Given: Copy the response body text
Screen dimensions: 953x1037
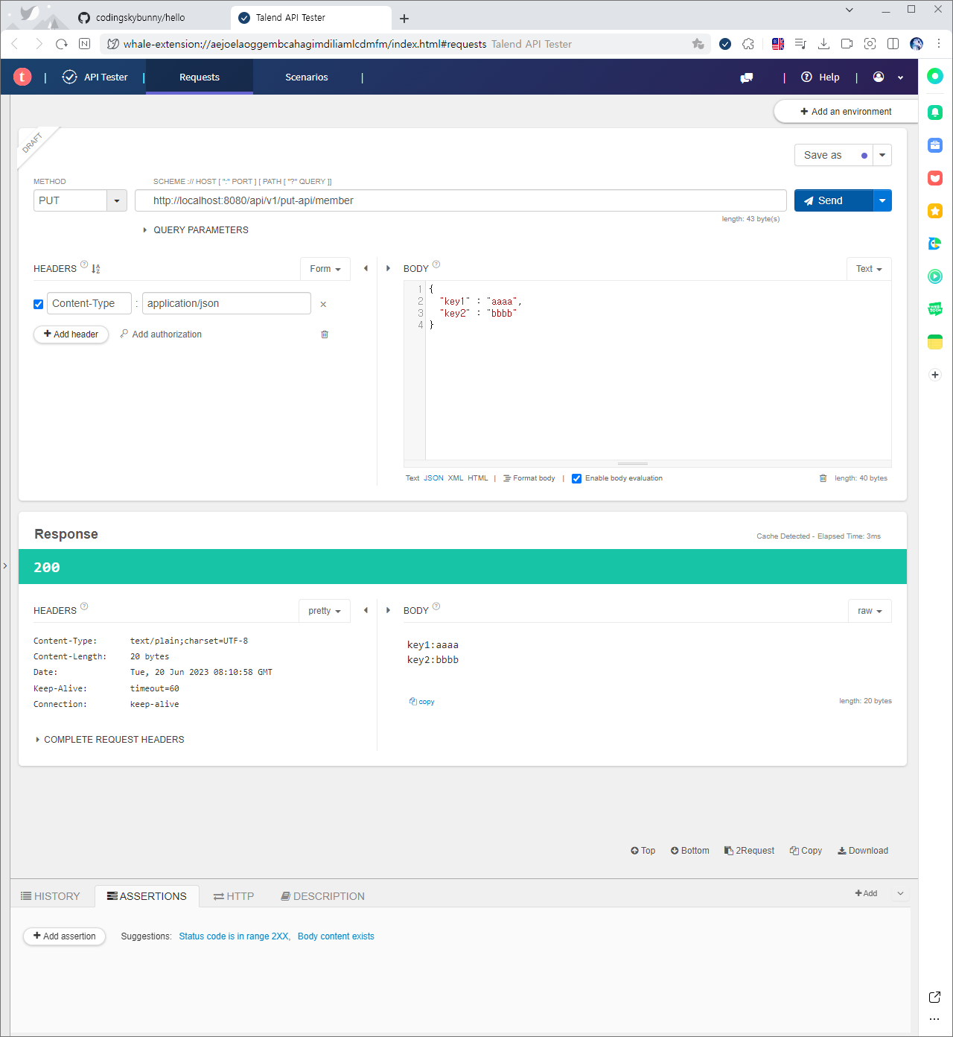Looking at the screenshot, I should [x=421, y=702].
